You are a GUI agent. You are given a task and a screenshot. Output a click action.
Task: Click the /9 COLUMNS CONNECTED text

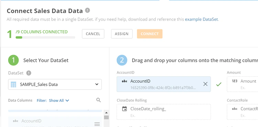42,32
